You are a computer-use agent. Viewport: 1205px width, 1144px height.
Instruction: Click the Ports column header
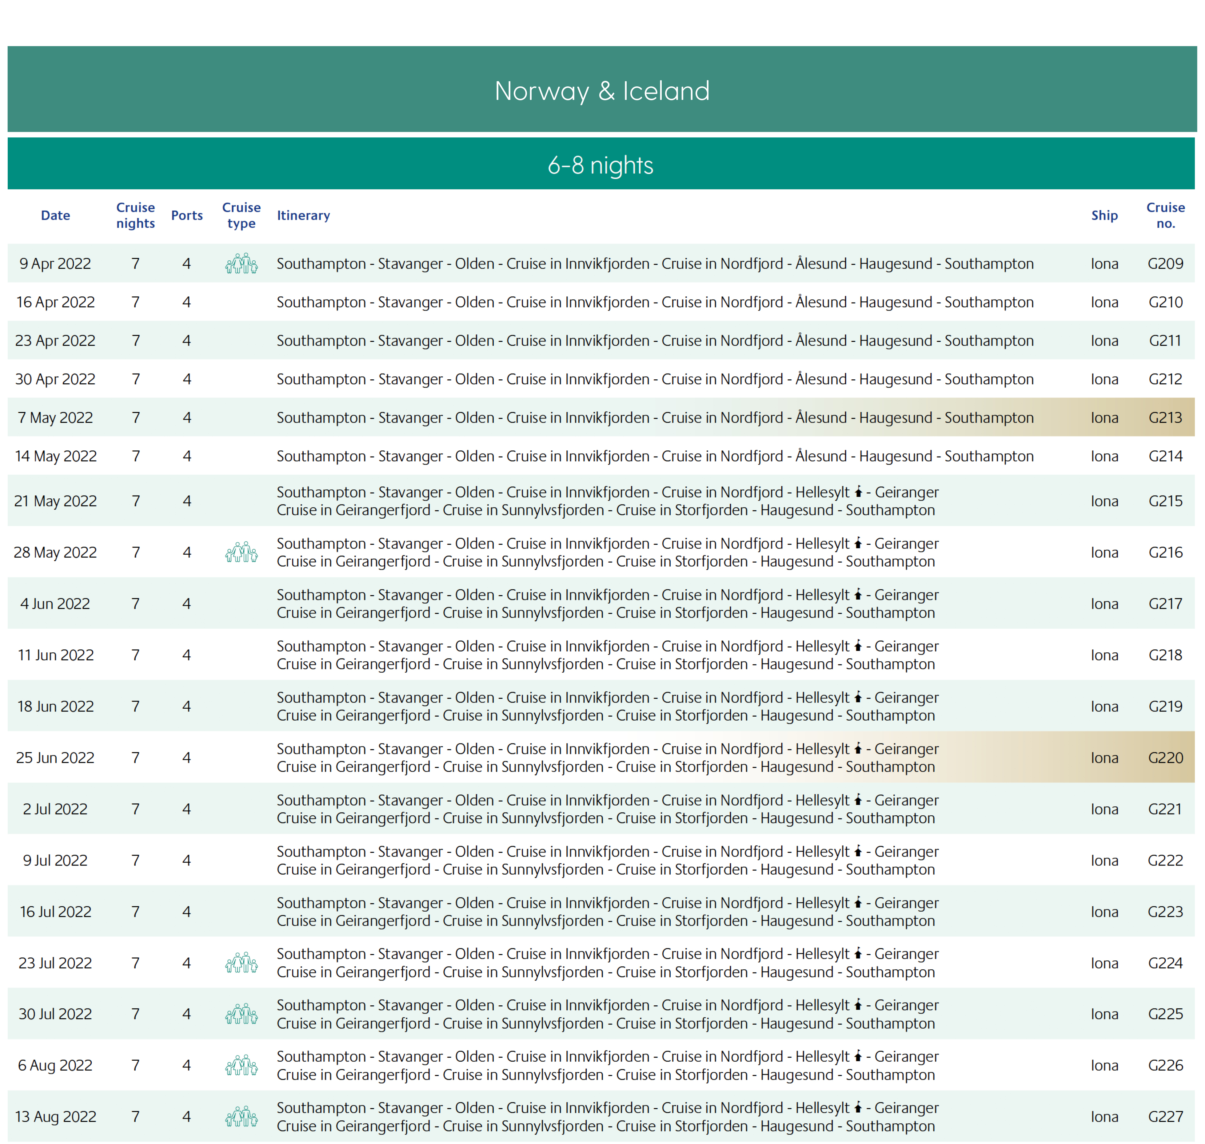click(187, 215)
